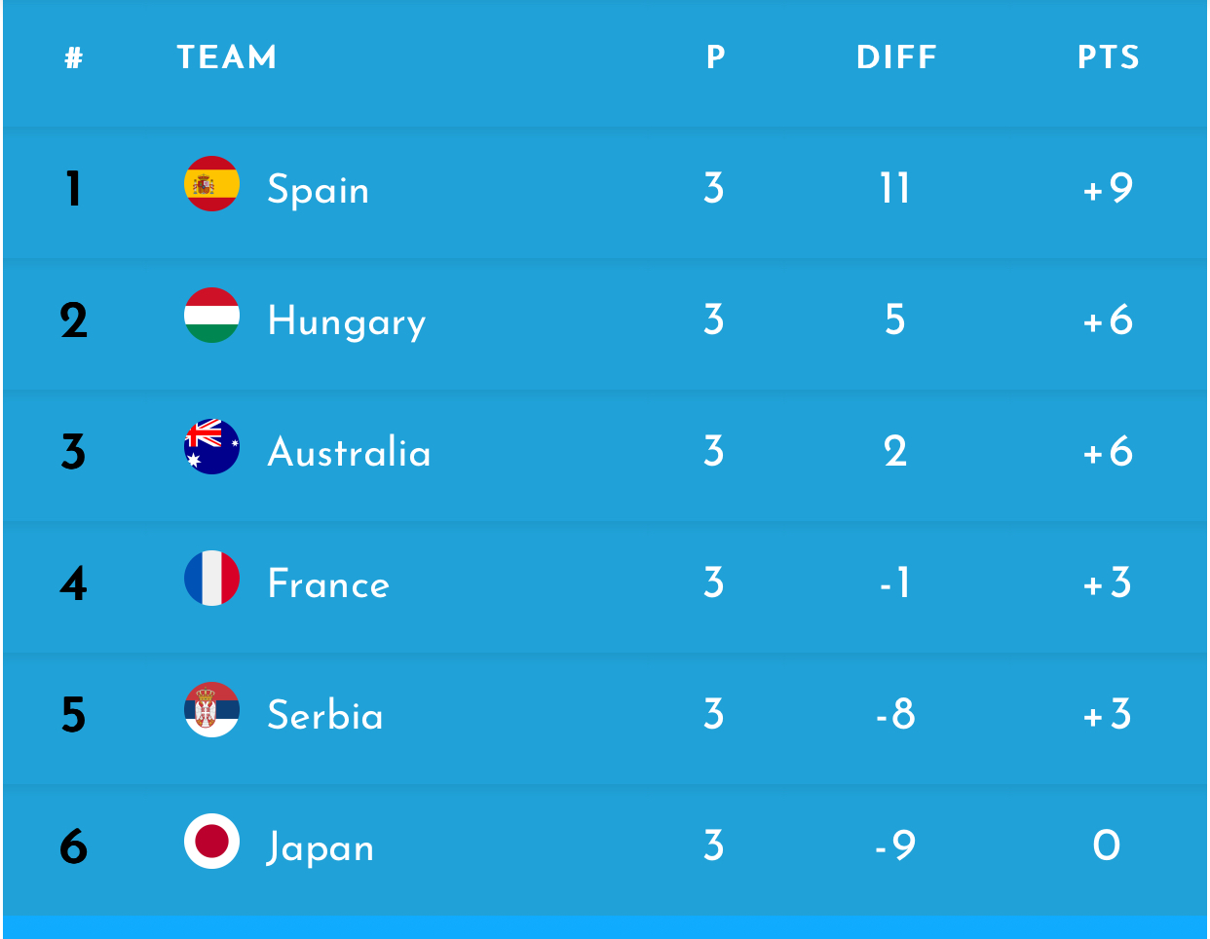The width and height of the screenshot is (1210, 939).
Task: Click the France flag icon
Action: 211,579
